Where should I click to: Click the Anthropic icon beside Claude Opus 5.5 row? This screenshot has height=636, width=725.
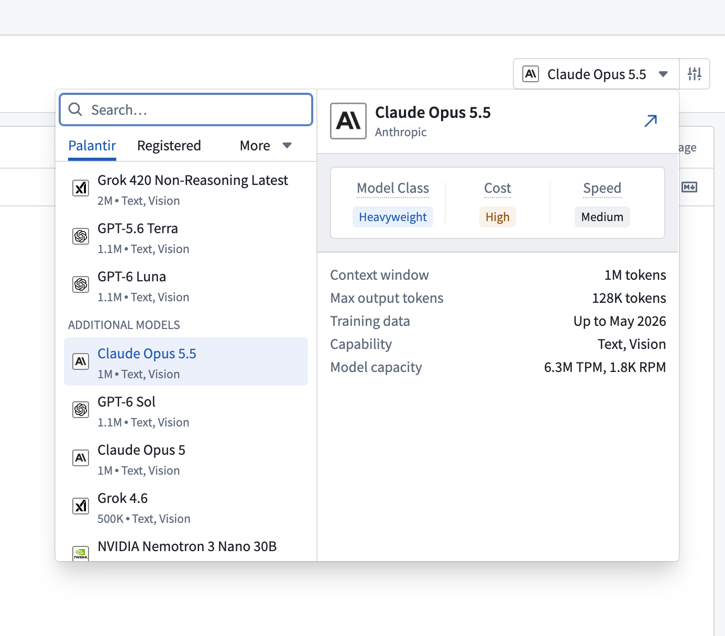pos(81,361)
